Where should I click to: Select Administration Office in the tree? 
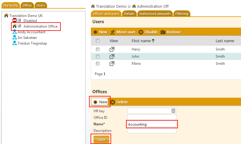click(x=41, y=26)
